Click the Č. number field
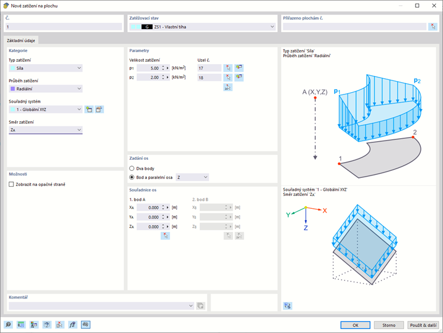 [64, 27]
